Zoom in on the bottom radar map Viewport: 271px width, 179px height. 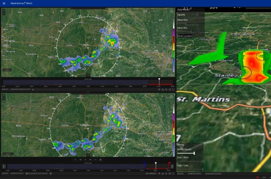point(4,95)
